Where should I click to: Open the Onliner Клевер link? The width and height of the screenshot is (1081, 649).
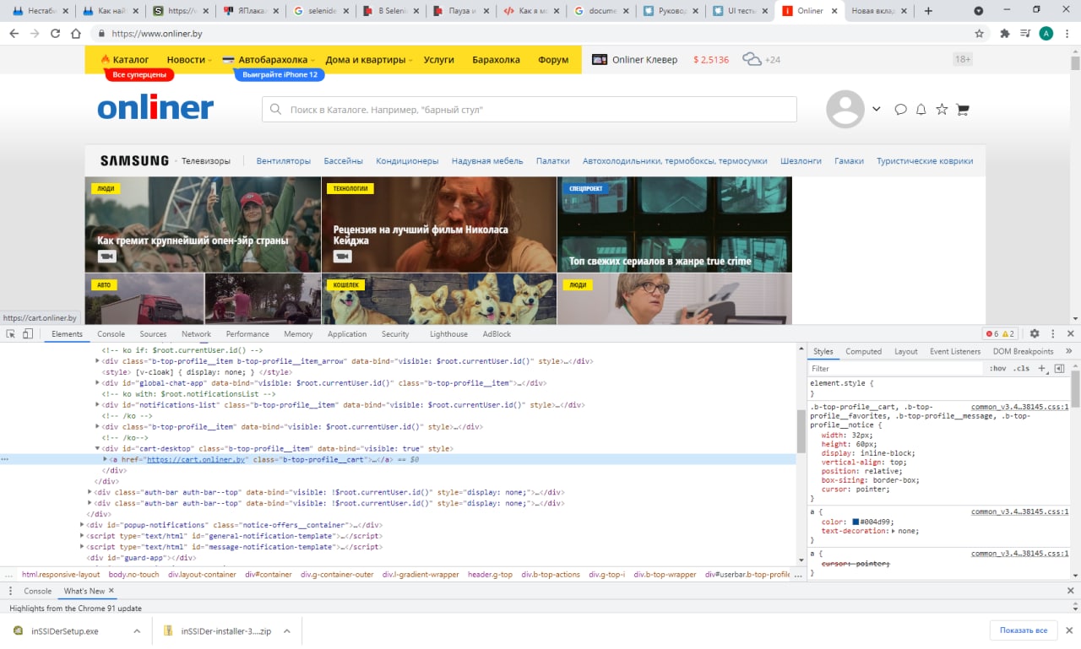[x=635, y=60]
